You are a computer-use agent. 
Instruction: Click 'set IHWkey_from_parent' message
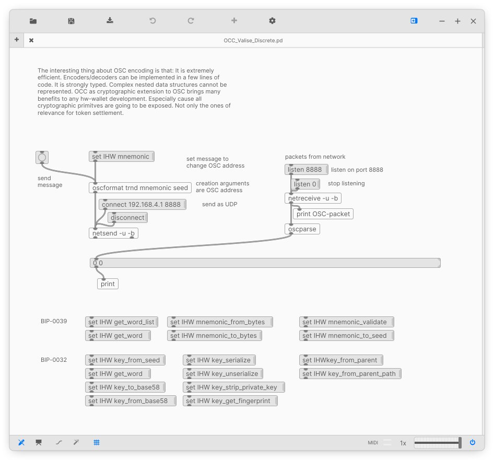341,360
